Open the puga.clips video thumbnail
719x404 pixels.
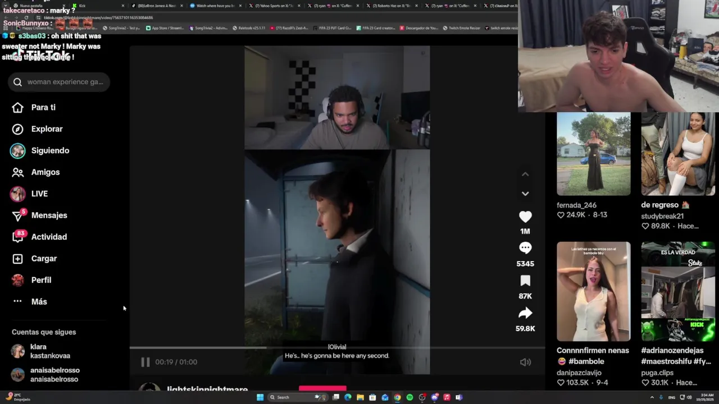[x=678, y=291]
